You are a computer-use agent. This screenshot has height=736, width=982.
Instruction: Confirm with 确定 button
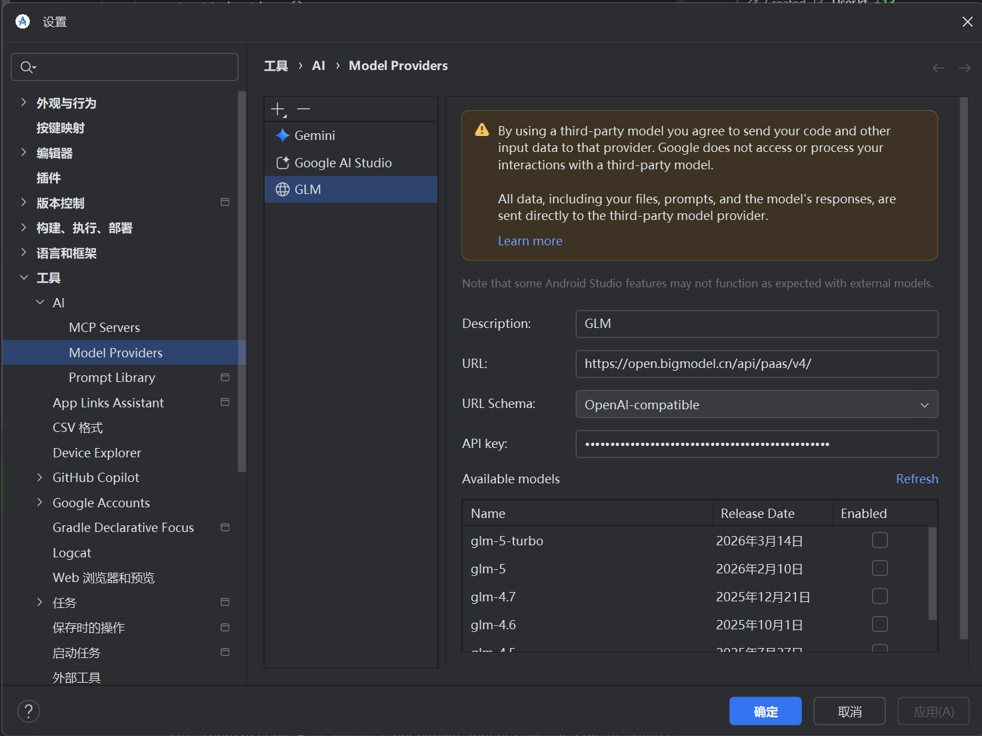(765, 711)
